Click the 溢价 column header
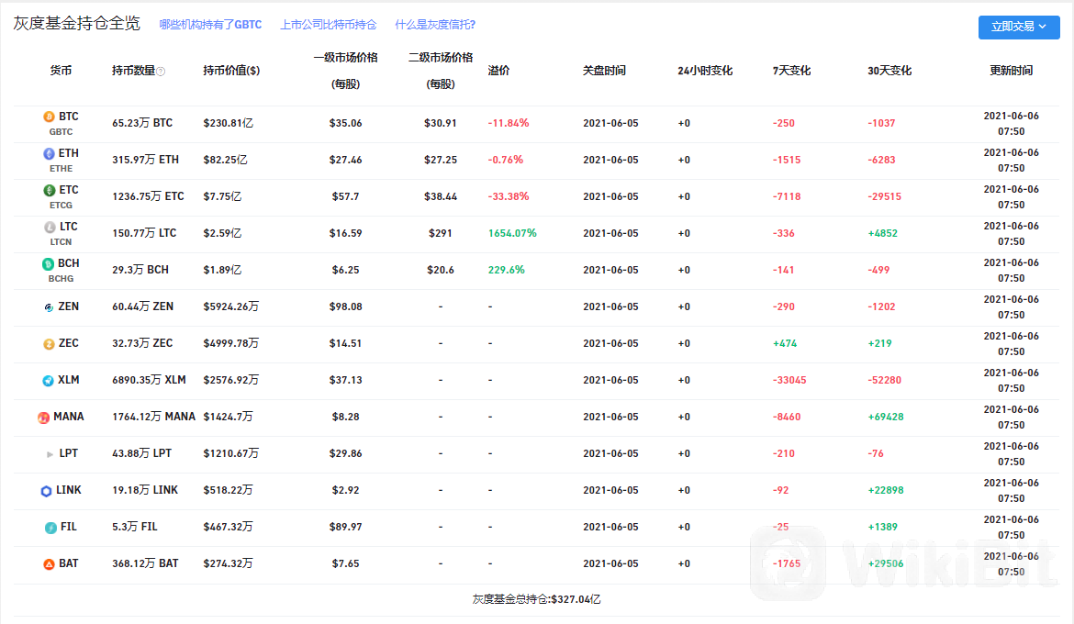This screenshot has width=1074, height=624. click(x=498, y=71)
